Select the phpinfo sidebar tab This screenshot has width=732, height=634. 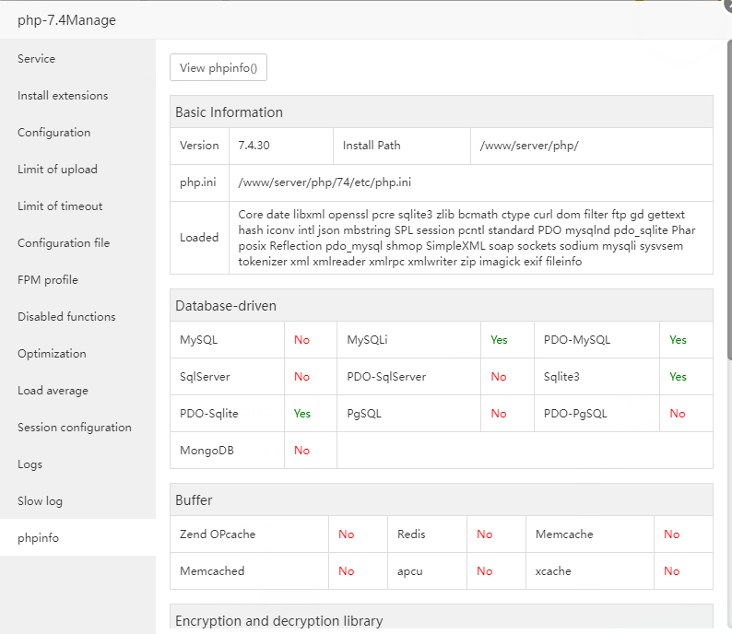[38, 538]
